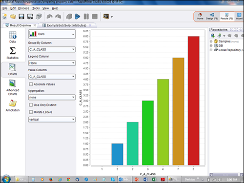Open the Home perspective
244x183 pixels.
coord(200,16)
